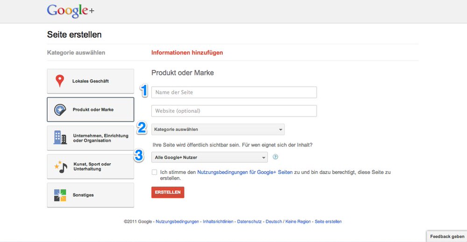
Task: Go back to Kategorie auswählen step
Action: click(76, 53)
